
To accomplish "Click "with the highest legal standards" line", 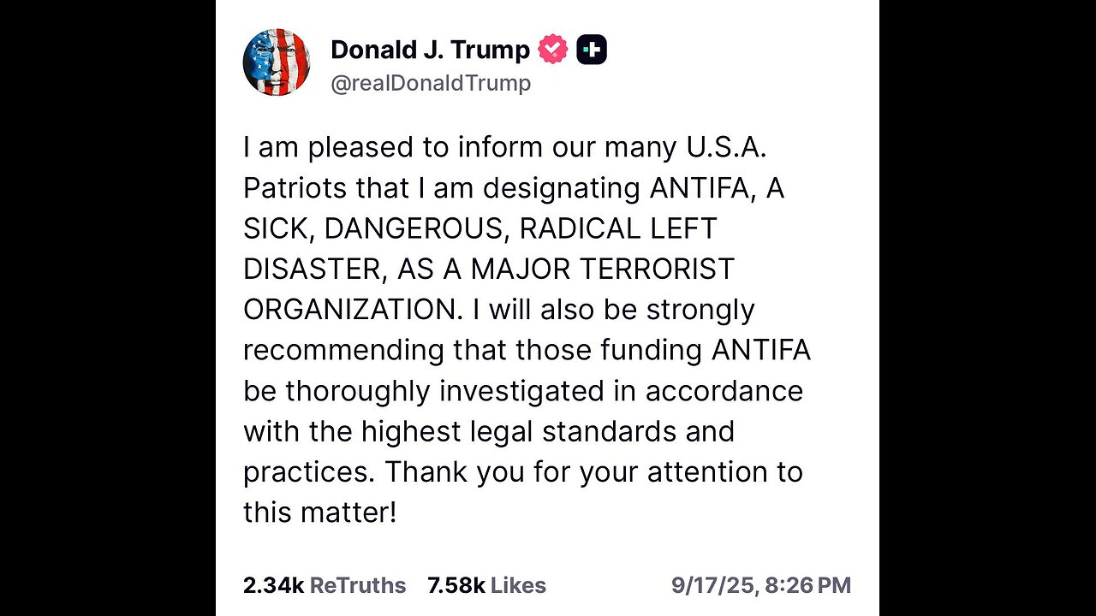I will coord(488,431).
